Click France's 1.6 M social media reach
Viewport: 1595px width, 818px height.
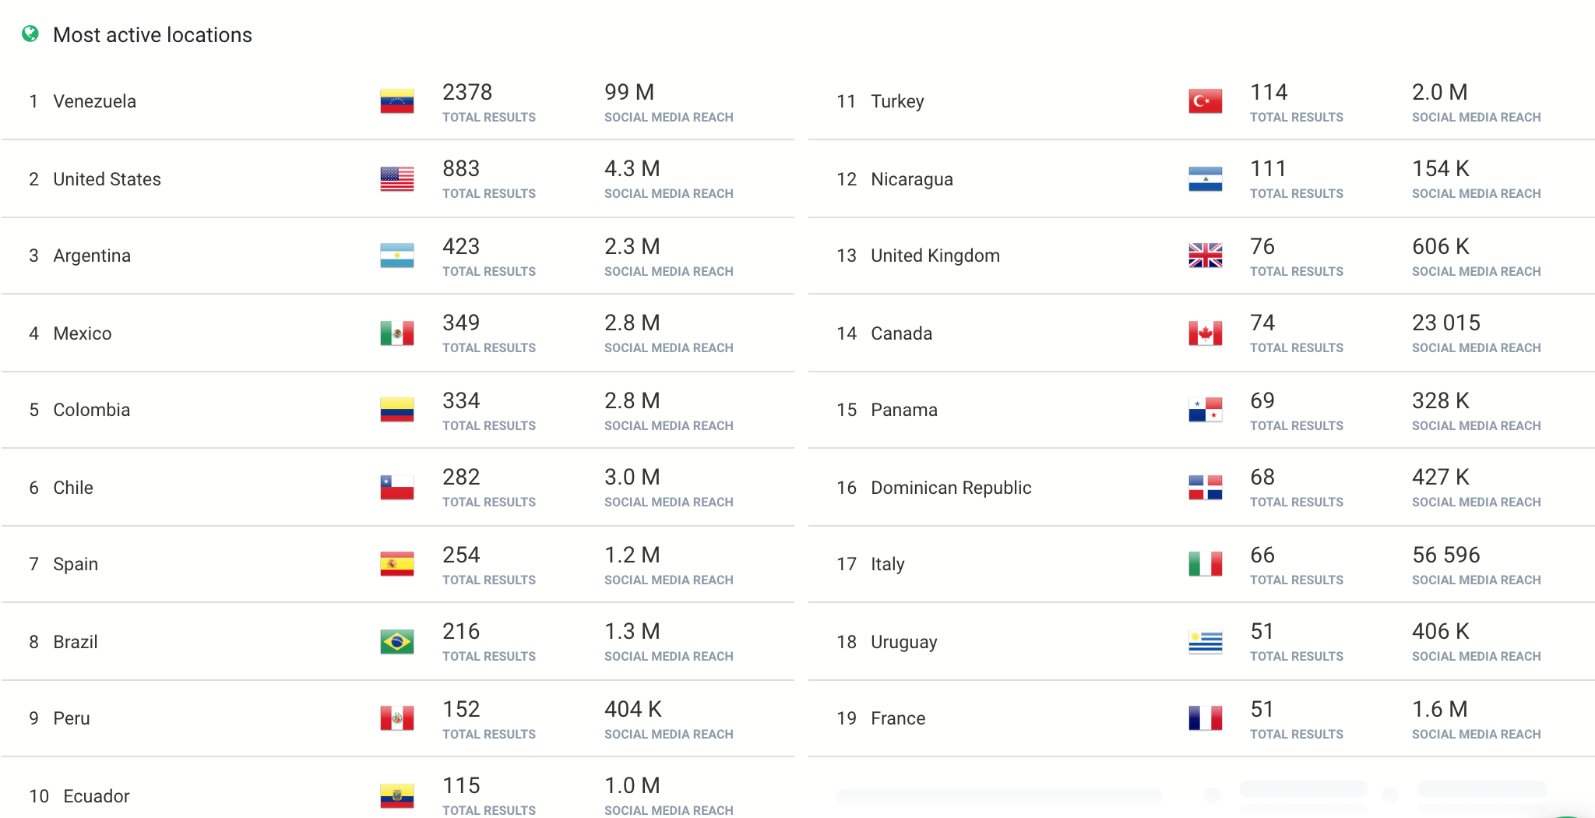tap(1440, 709)
